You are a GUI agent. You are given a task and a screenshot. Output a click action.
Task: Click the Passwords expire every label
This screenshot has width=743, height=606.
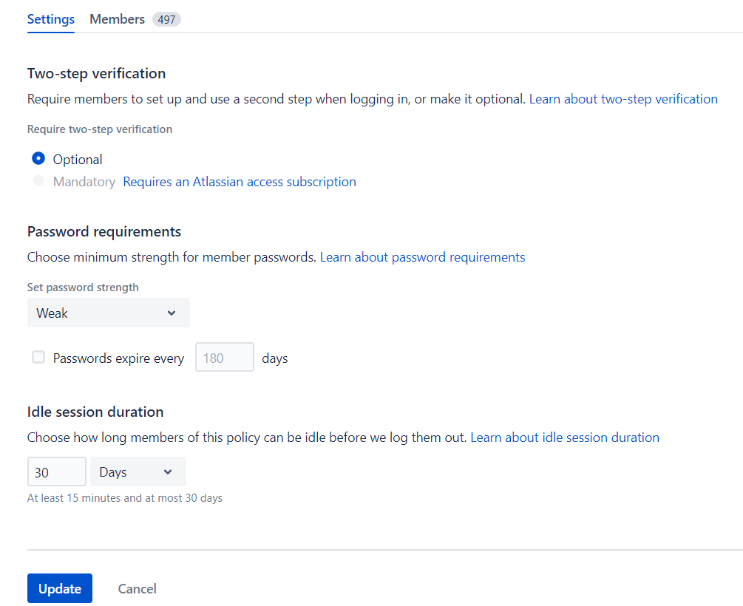[118, 358]
